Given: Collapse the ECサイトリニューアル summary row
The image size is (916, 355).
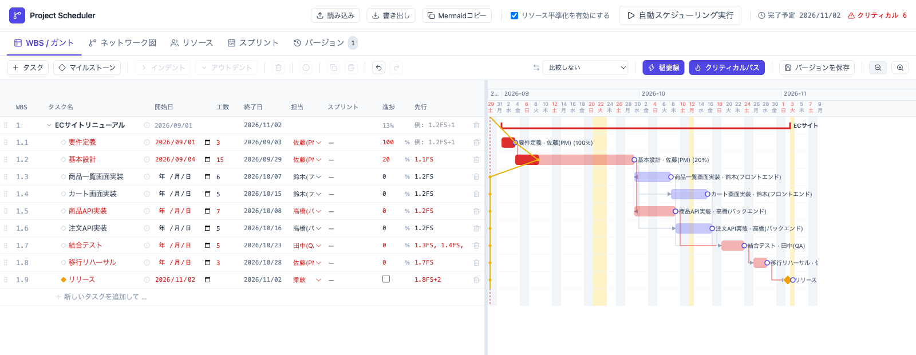Looking at the screenshot, I should (49, 125).
